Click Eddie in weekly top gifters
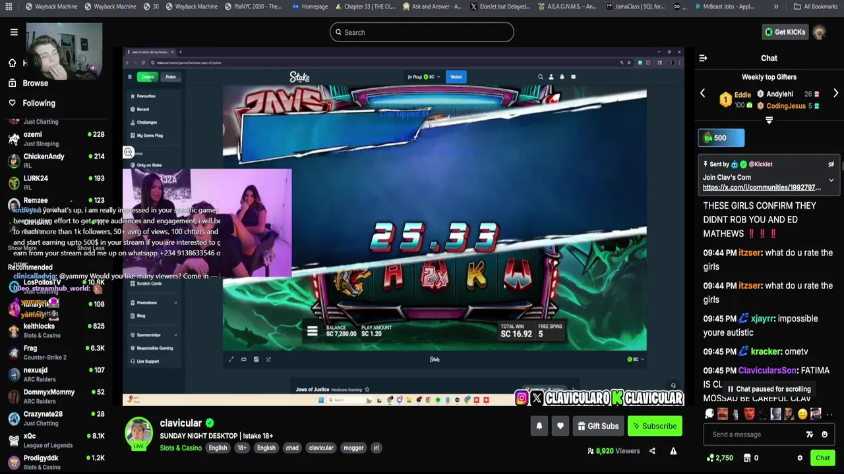This screenshot has width=844, height=474. coord(742,95)
